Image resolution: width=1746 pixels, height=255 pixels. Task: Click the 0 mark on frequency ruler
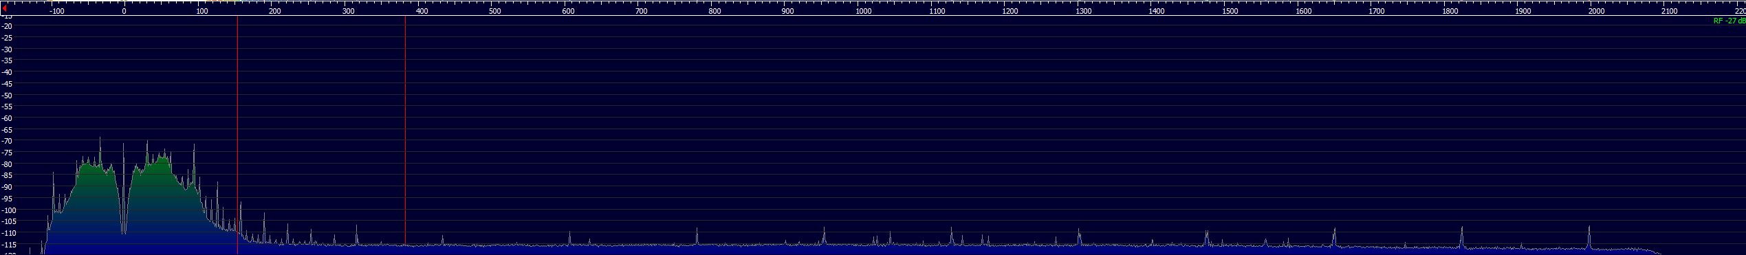[124, 11]
